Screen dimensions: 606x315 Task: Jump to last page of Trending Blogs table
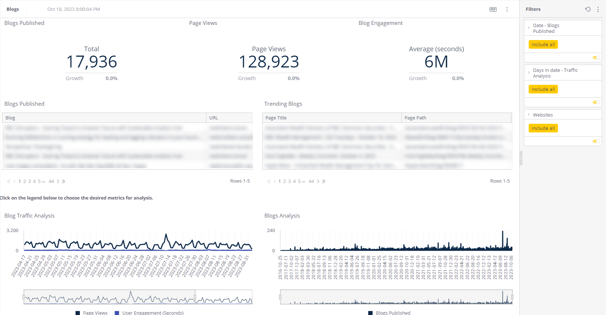point(324,181)
